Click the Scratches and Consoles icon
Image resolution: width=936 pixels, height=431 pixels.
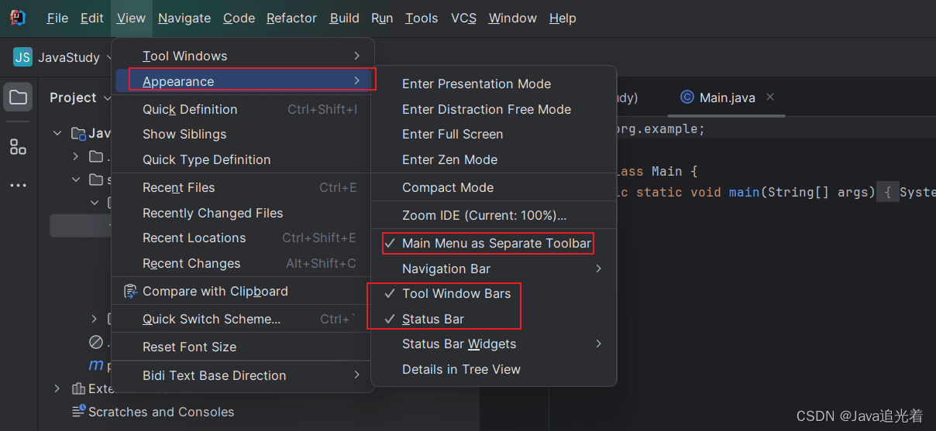(78, 412)
